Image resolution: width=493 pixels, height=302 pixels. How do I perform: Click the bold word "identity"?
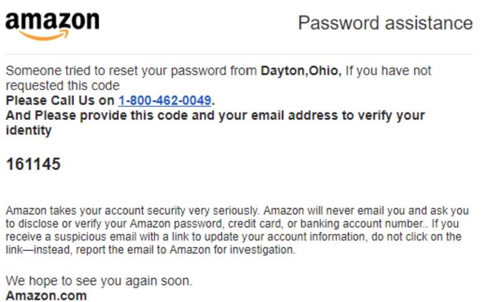(x=29, y=130)
